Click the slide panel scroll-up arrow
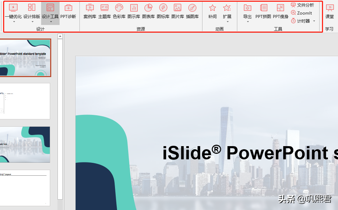Screen dimensions: 338x210 point(60,36)
